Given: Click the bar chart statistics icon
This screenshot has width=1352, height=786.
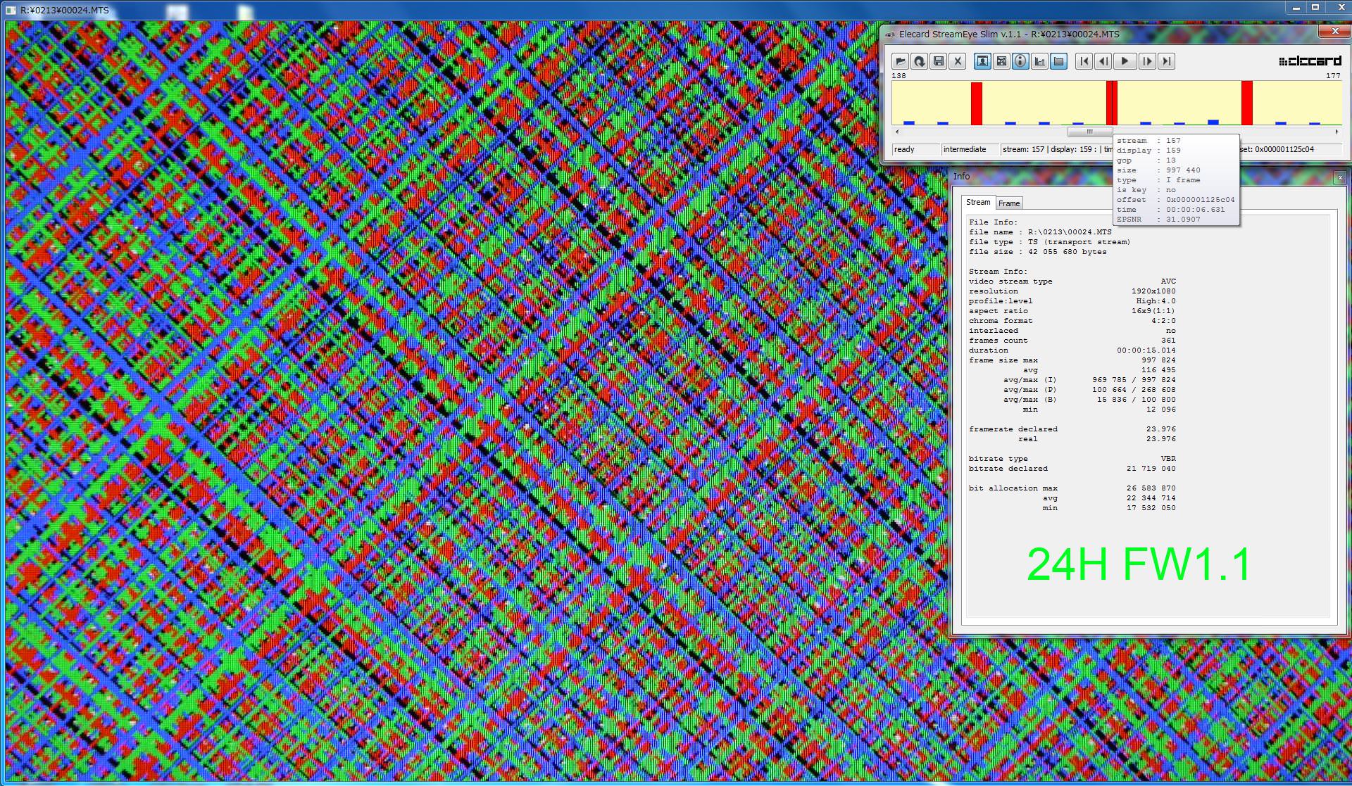Looking at the screenshot, I should pos(1039,61).
